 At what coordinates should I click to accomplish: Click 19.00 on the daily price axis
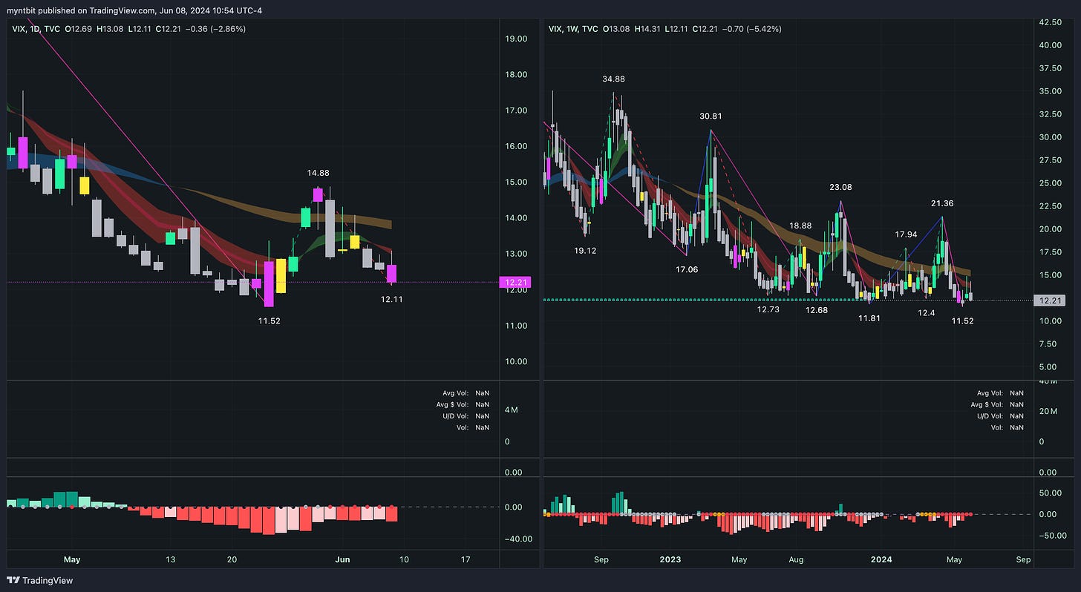(517, 39)
